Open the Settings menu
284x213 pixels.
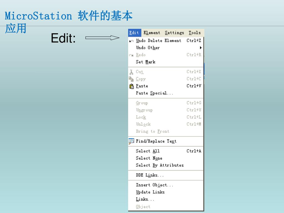point(174,33)
